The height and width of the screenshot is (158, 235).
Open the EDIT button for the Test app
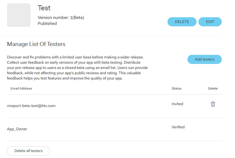click(210, 22)
